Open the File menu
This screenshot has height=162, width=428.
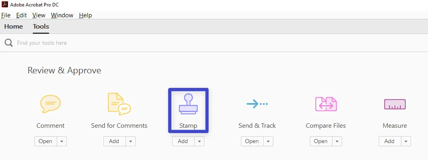[x=6, y=15]
